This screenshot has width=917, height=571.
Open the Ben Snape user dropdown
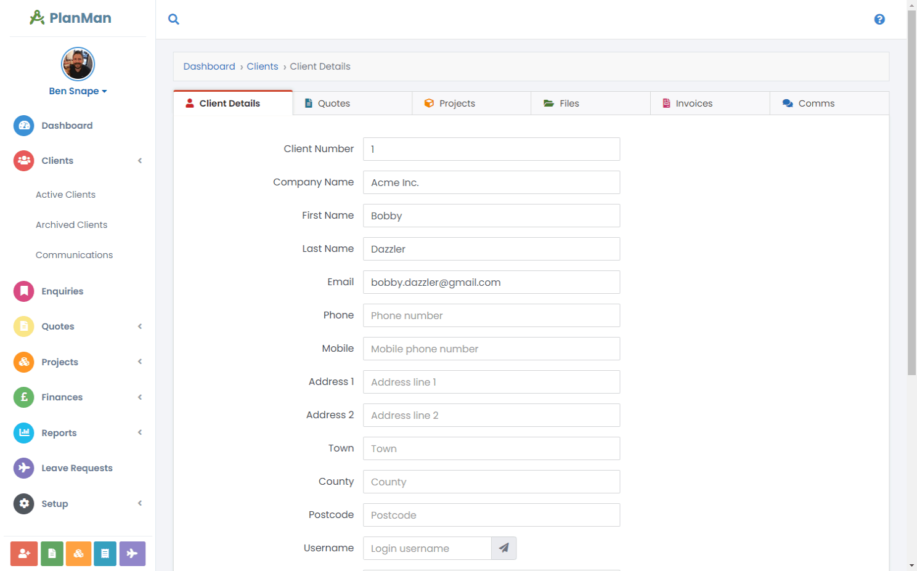78,91
